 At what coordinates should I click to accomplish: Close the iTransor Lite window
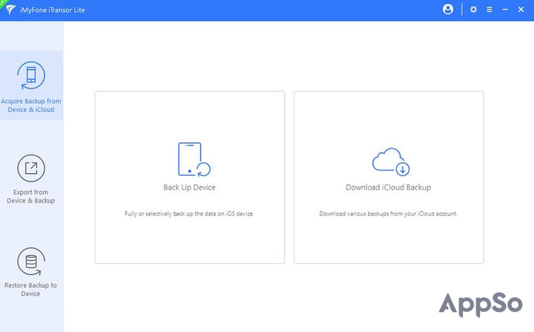click(x=521, y=10)
